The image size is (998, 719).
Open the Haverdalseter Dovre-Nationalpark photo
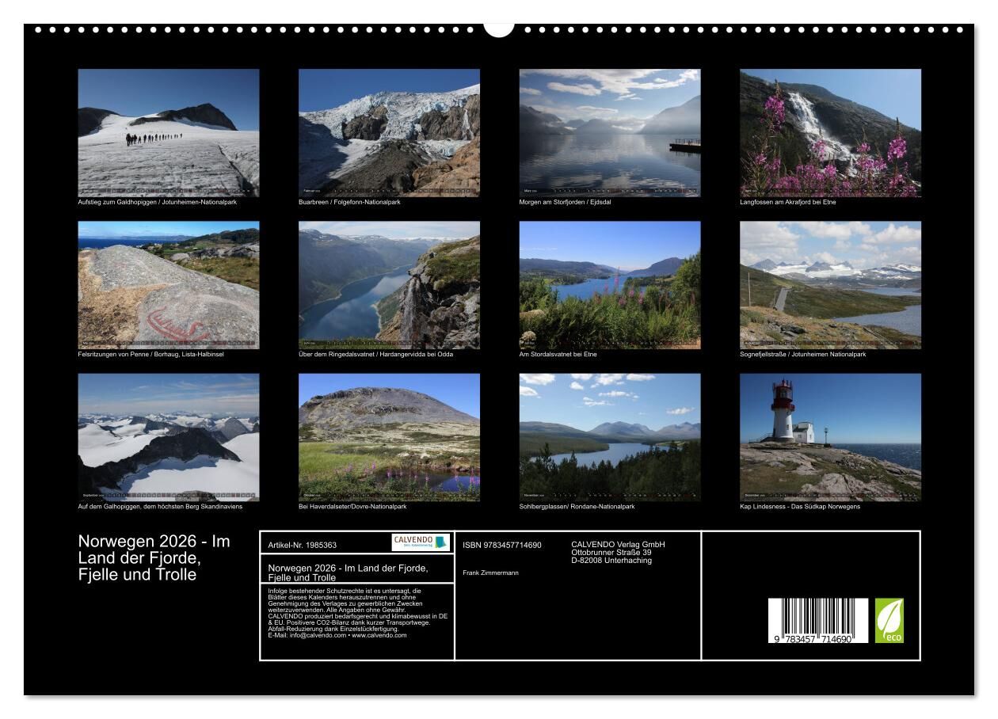coord(389,437)
